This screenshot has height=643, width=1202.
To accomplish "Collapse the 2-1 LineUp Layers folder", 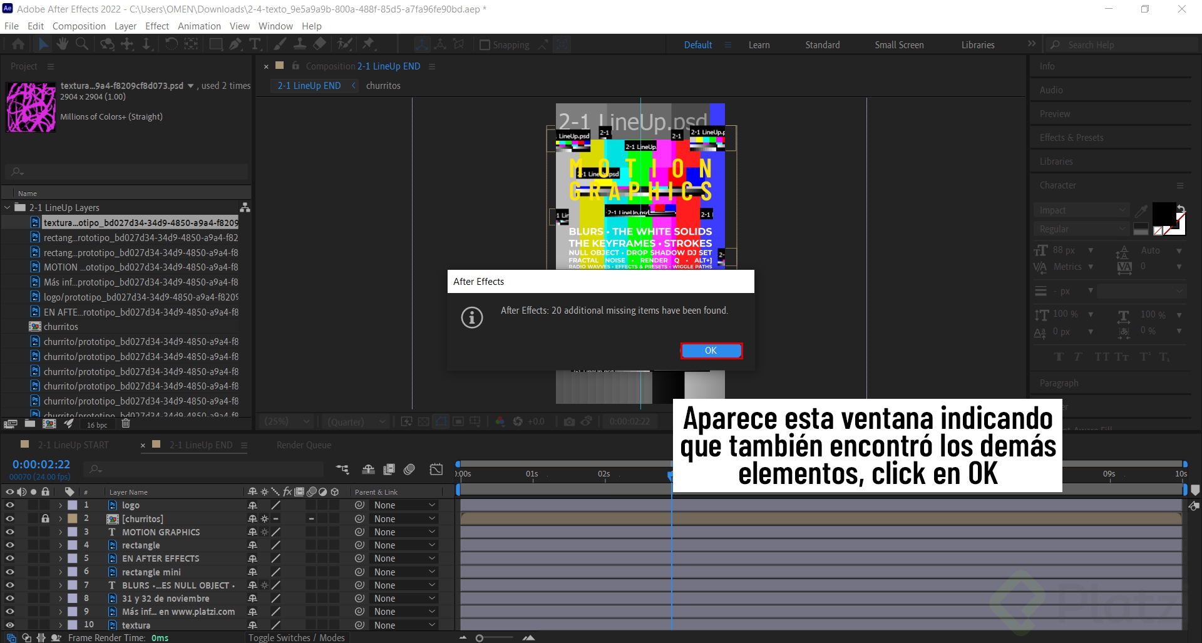I will [6, 207].
